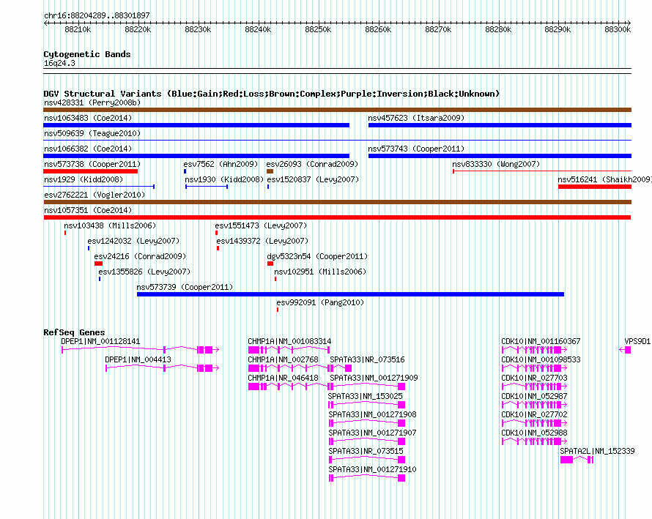The height and width of the screenshot is (519, 652).
Task: Click SPATA33|NR_073515 transcript label
Action: [366, 451]
